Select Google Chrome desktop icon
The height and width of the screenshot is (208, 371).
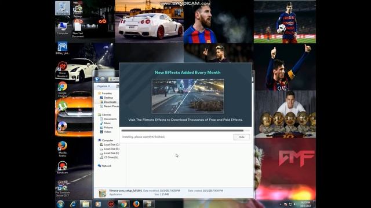point(63,90)
